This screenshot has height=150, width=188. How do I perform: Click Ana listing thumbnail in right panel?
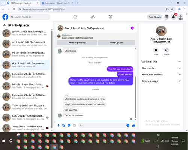[161, 31]
